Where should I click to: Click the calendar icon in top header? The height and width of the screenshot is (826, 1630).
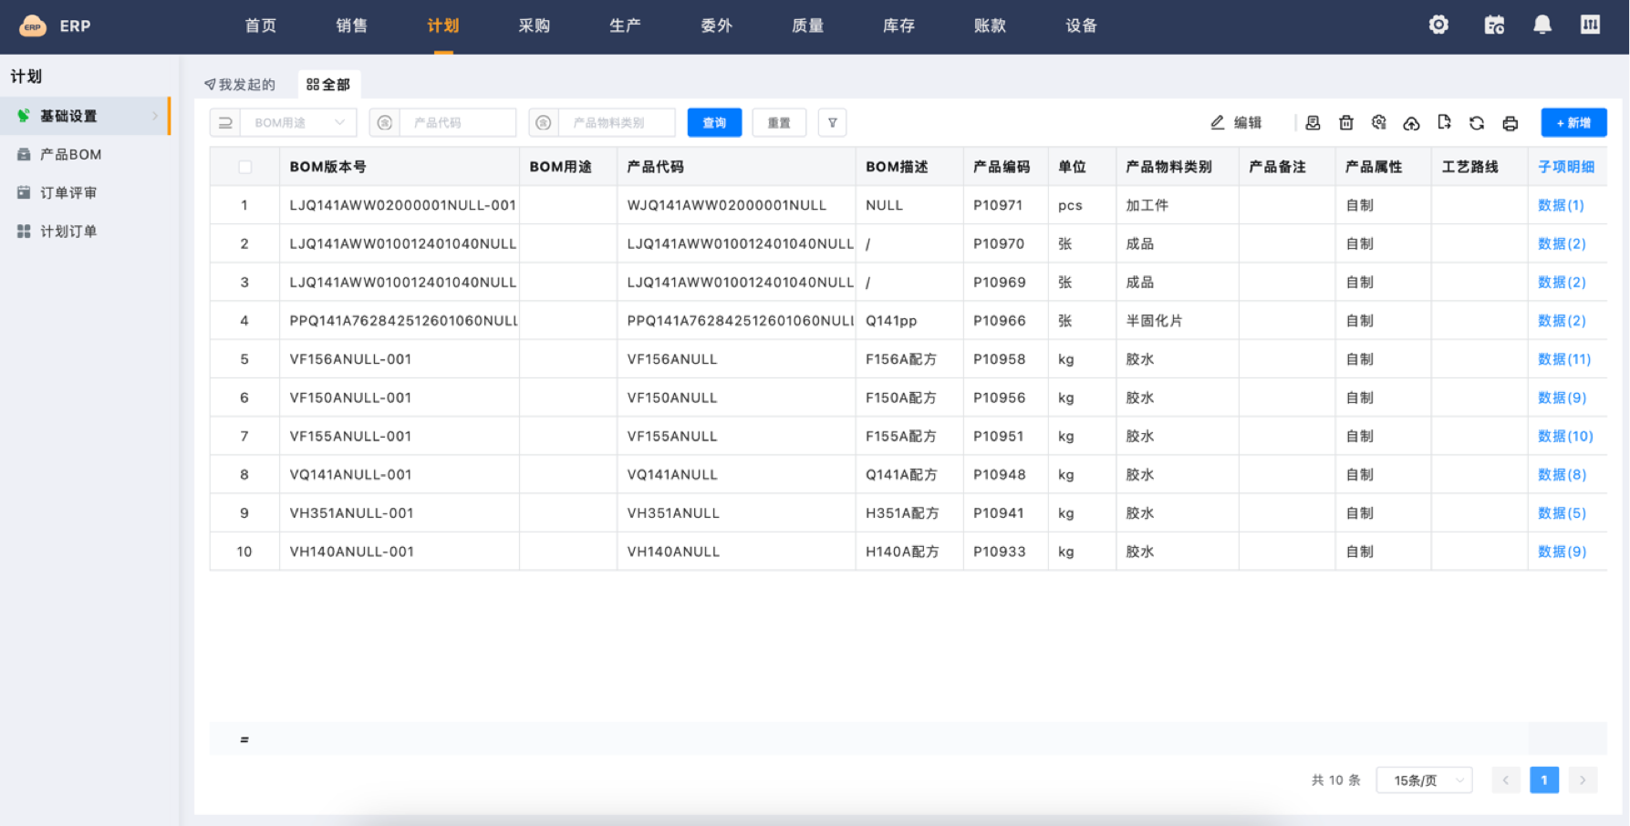tap(1493, 26)
